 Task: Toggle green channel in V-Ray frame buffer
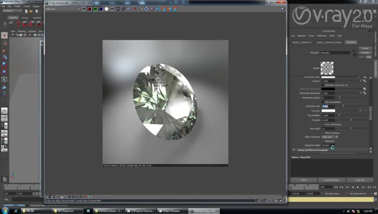95,9
